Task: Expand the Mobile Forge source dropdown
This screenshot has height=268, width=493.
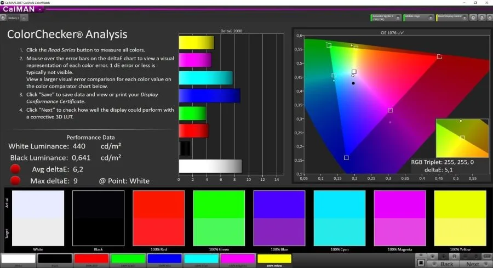Action: 431,18
